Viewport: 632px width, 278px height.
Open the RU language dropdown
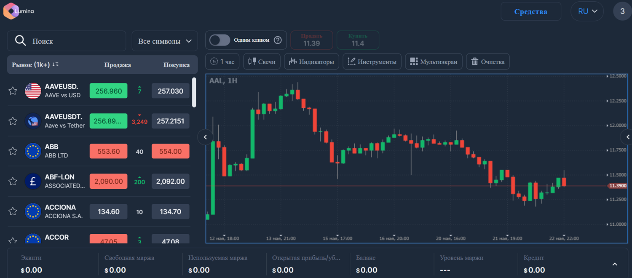coord(587,11)
